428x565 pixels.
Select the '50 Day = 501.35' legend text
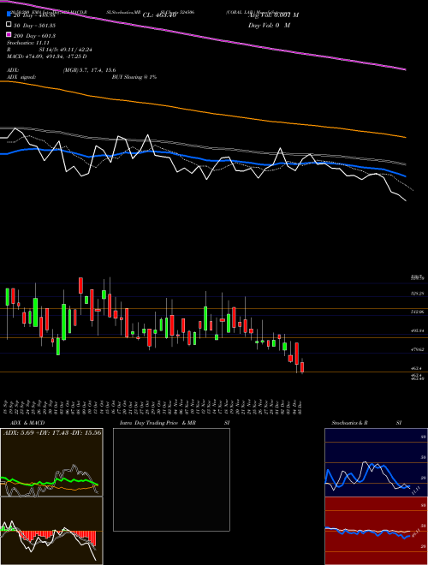pyautogui.click(x=34, y=25)
